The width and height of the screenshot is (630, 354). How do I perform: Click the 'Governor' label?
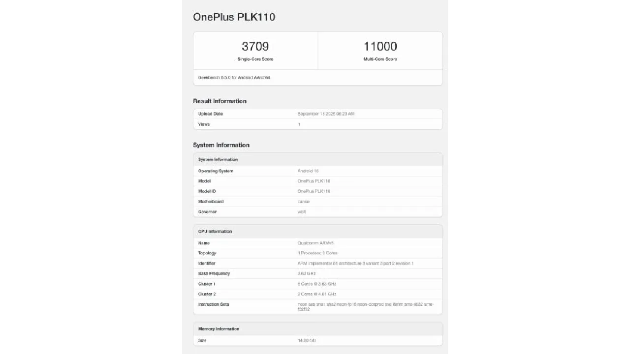tap(207, 212)
